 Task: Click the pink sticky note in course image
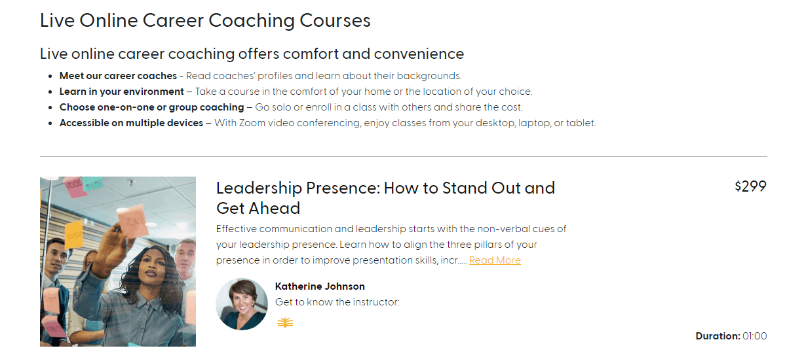coord(134,220)
